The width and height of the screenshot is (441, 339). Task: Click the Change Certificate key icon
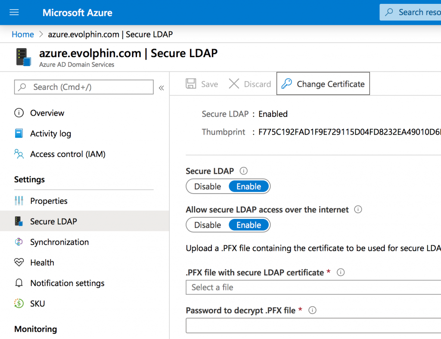pos(287,84)
